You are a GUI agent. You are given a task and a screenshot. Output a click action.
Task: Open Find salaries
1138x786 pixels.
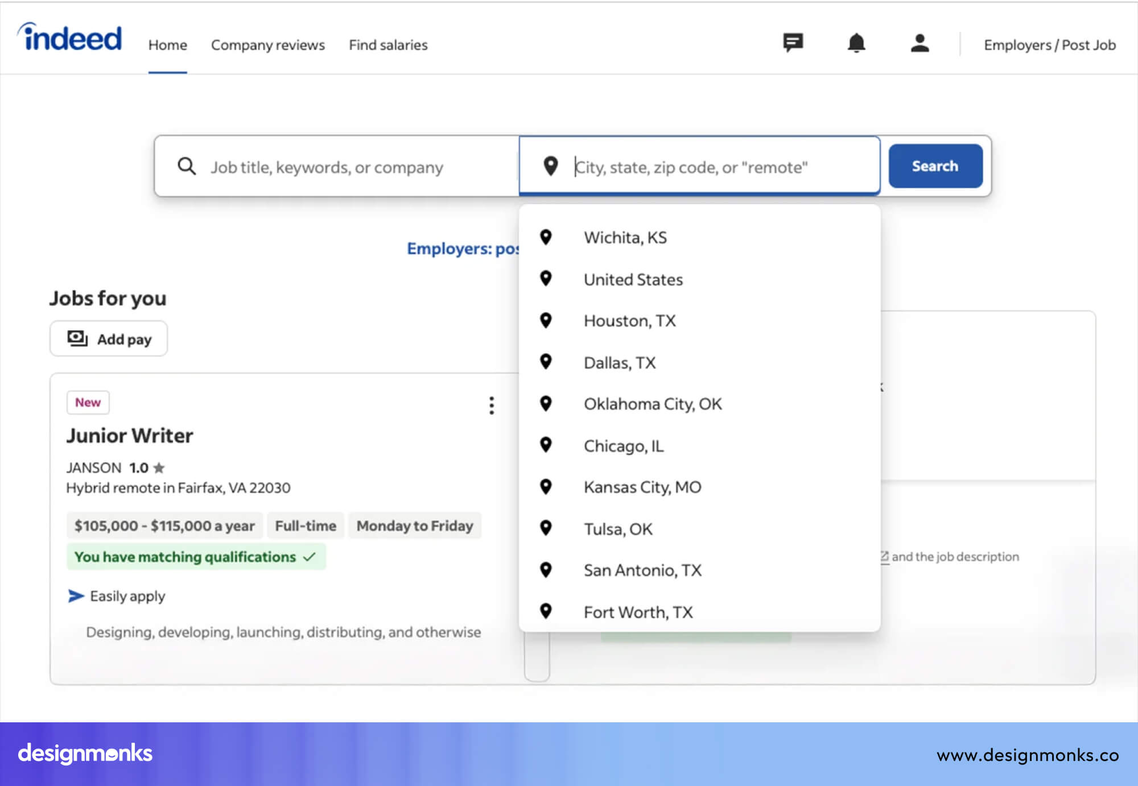[388, 45]
